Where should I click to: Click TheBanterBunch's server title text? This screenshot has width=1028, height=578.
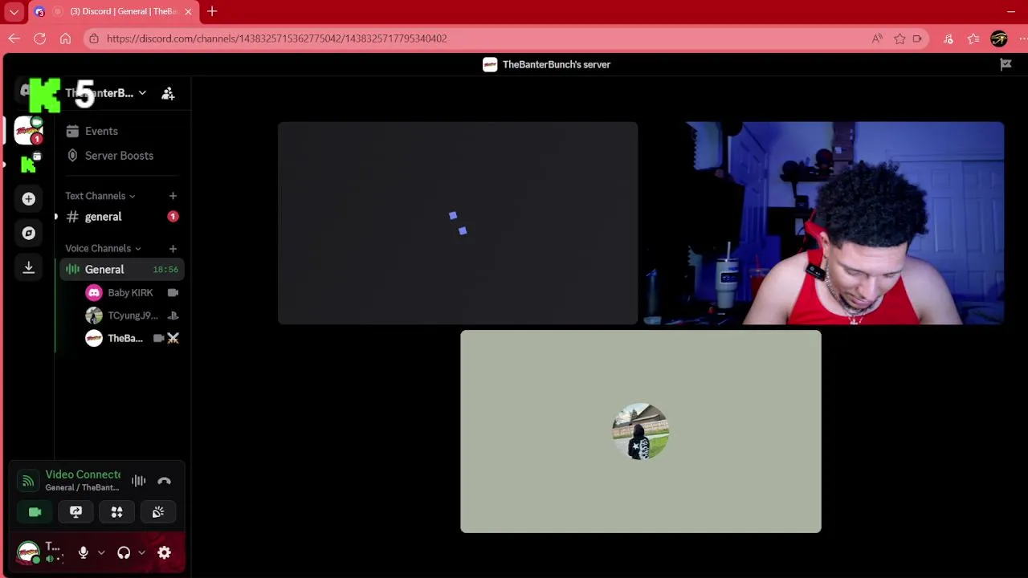point(557,65)
